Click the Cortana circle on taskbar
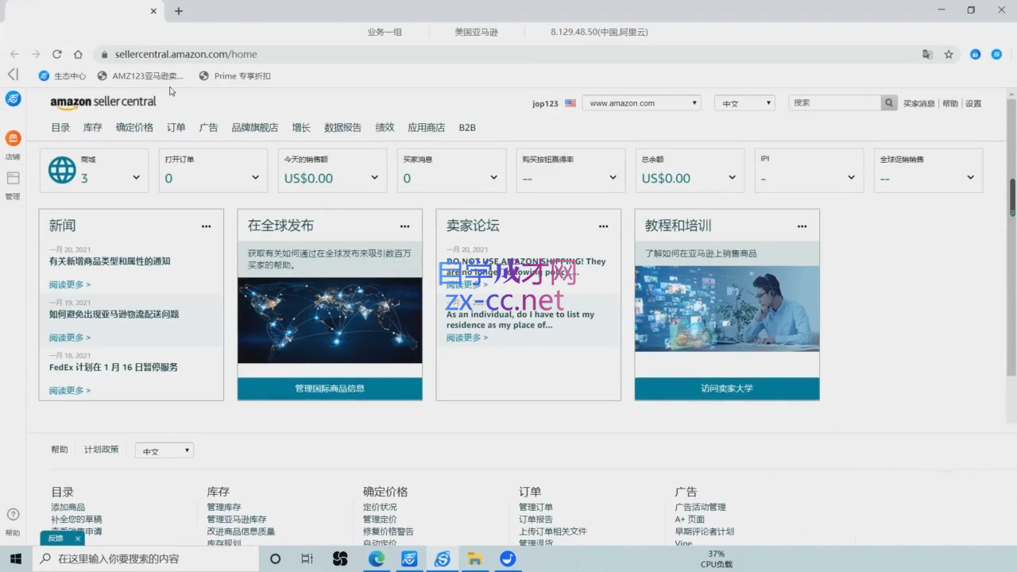The height and width of the screenshot is (572, 1017). [275, 558]
